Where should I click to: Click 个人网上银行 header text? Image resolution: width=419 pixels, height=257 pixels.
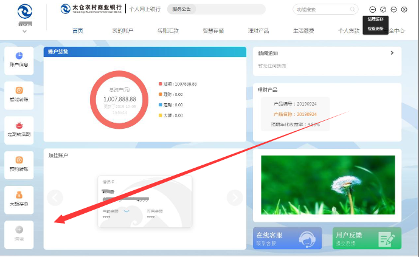pyautogui.click(x=145, y=9)
